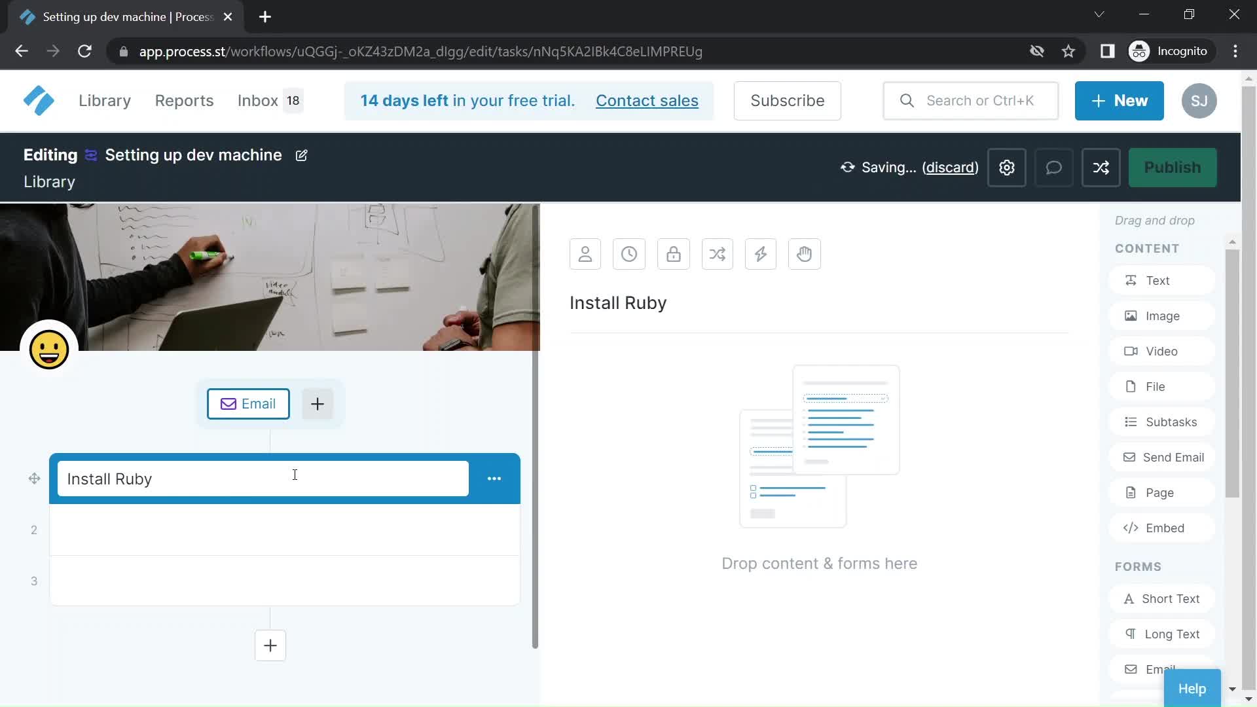The height and width of the screenshot is (707, 1257).
Task: Click the plus icon to add widget
Action: tap(318, 403)
